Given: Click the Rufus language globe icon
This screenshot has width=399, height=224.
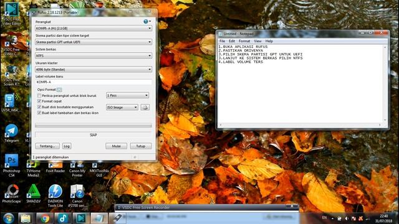Looking at the screenshot, I should [x=146, y=22].
